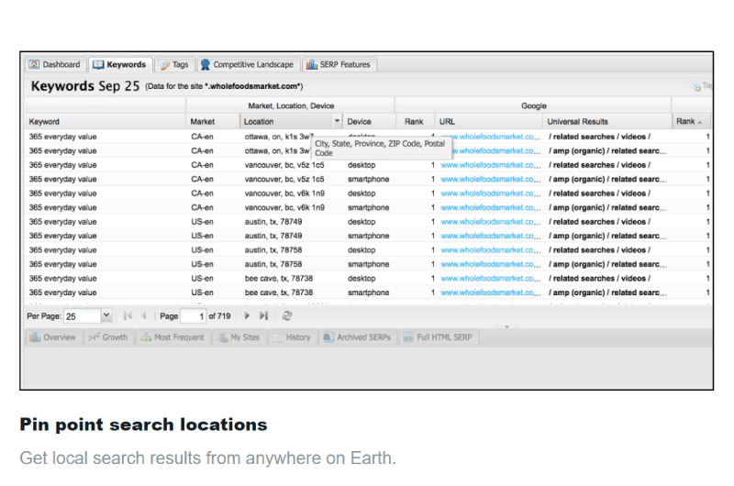734x486 pixels.
Task: Click the Tags icon in the header
Action: pos(695,86)
